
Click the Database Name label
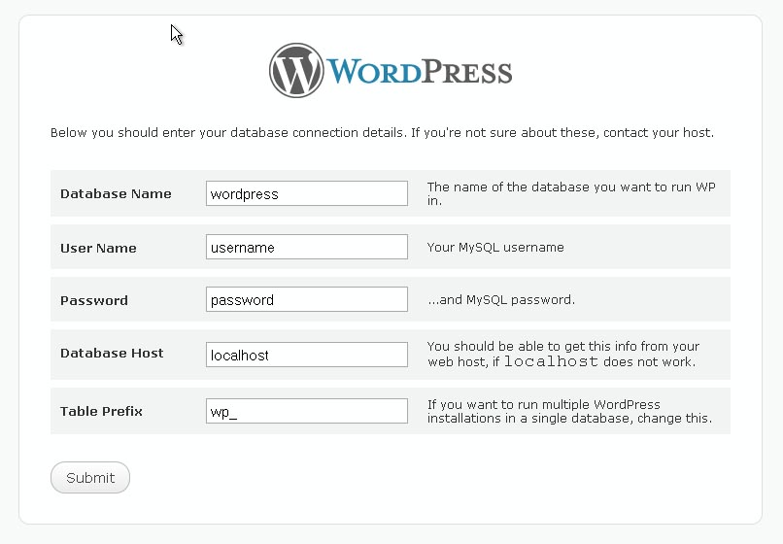(x=116, y=193)
